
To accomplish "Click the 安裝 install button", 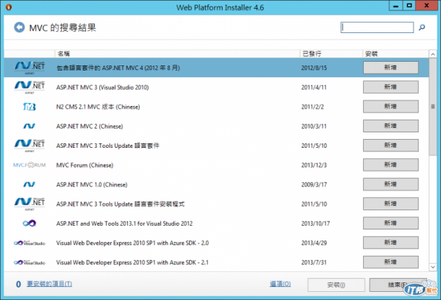I will coord(336,285).
